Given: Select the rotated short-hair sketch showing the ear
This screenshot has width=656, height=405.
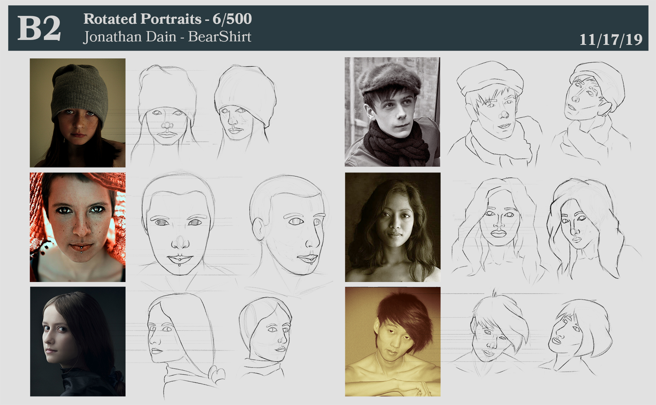Looking at the screenshot, I should point(288,226).
